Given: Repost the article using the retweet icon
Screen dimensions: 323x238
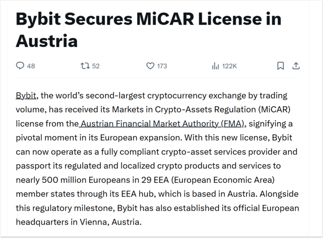Looking at the screenshot, I should point(85,66).
